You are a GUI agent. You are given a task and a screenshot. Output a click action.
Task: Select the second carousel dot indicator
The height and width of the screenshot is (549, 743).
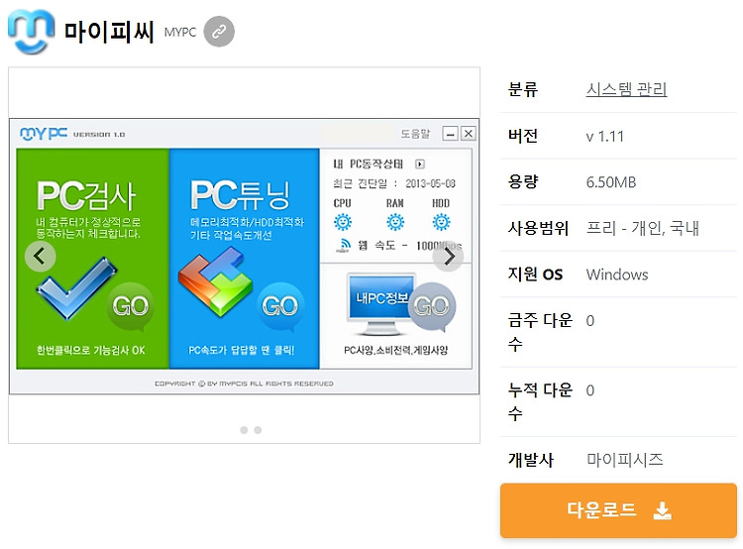coord(258,430)
